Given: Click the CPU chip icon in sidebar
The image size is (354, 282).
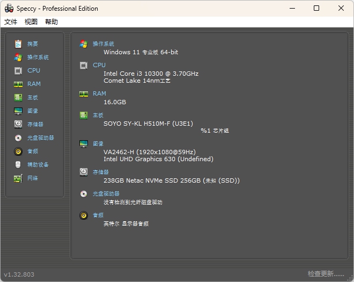Looking at the screenshot, I should click(18, 71).
